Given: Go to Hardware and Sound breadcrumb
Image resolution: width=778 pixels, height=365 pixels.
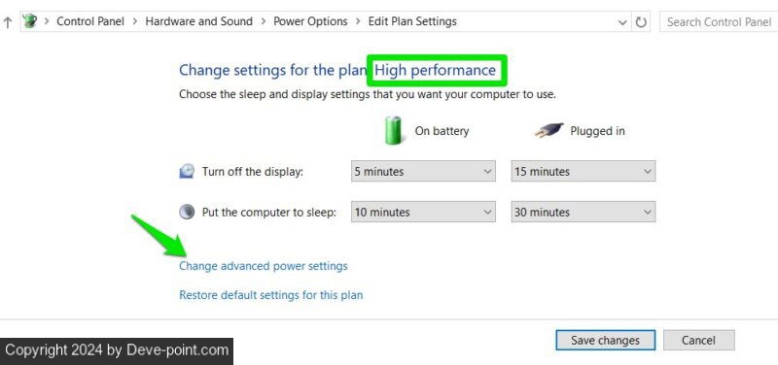Looking at the screenshot, I should click(x=199, y=21).
